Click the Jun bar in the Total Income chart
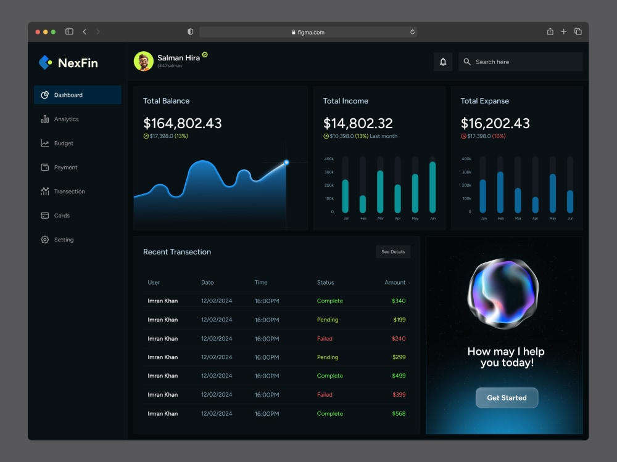Screen dimensions: 617x462 pyautogui.click(x=433, y=187)
